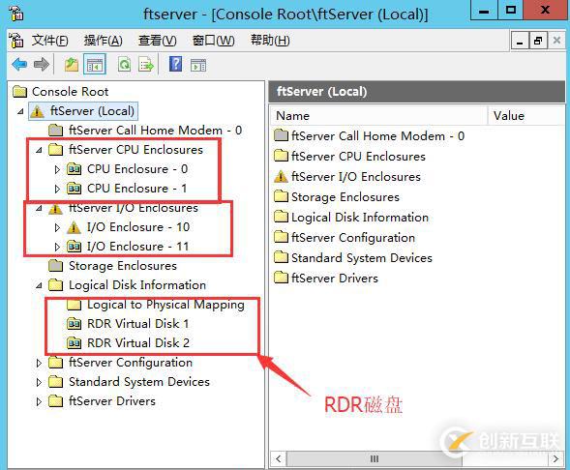570x470 pixels.
Task: Open the 操作(A) menu
Action: (x=103, y=41)
